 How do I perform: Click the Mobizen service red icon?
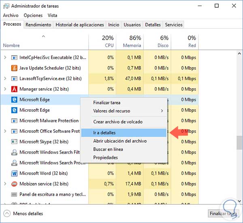[x=14, y=184]
